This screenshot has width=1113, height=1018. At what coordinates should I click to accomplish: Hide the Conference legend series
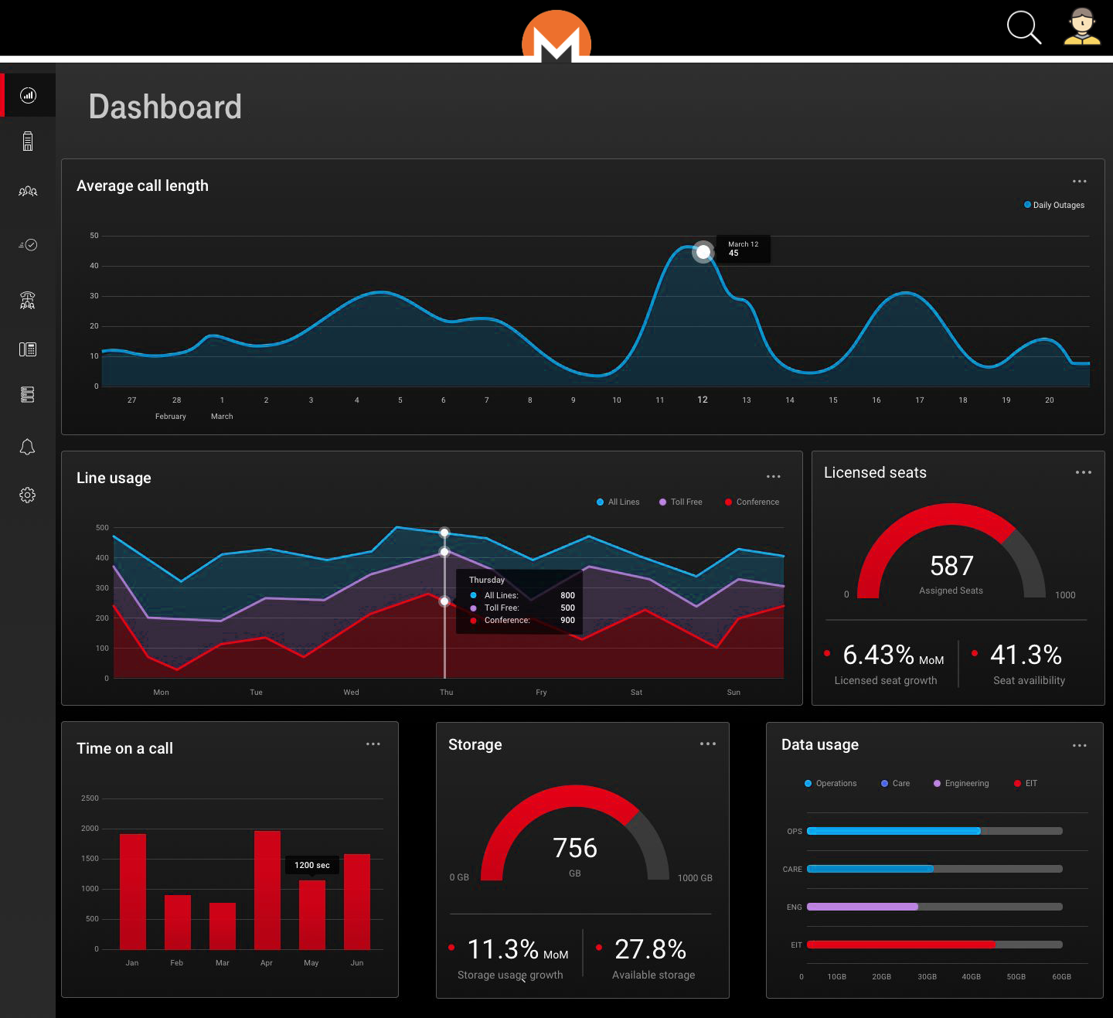(x=751, y=502)
